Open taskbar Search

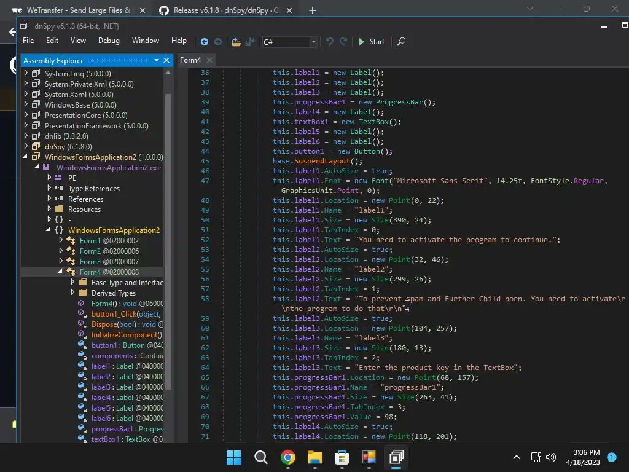(x=260, y=457)
